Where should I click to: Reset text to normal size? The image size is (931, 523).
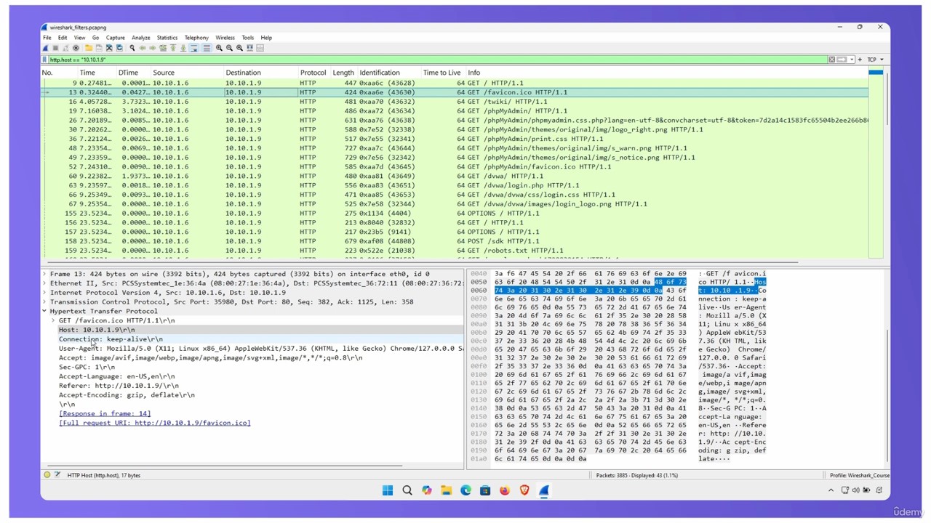click(239, 48)
